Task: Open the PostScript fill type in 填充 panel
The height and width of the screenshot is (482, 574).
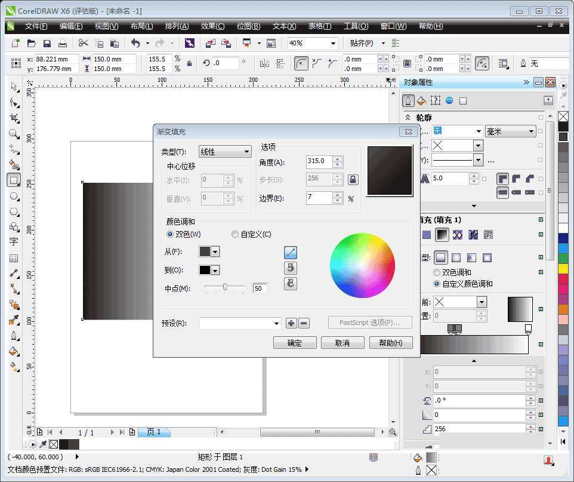Action: [488, 235]
